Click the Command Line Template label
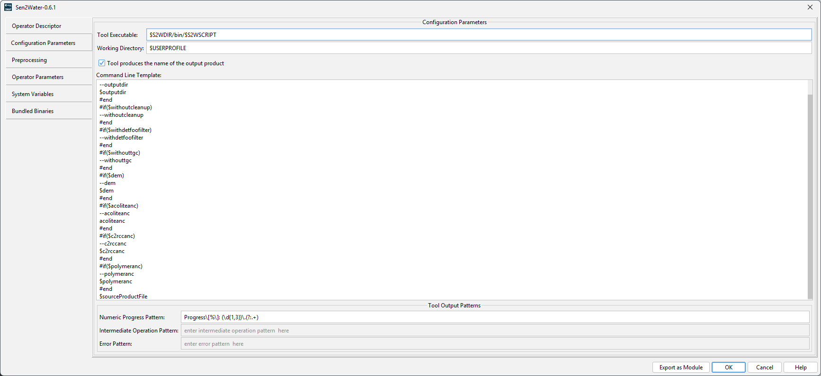This screenshot has height=376, width=821. pyautogui.click(x=129, y=75)
